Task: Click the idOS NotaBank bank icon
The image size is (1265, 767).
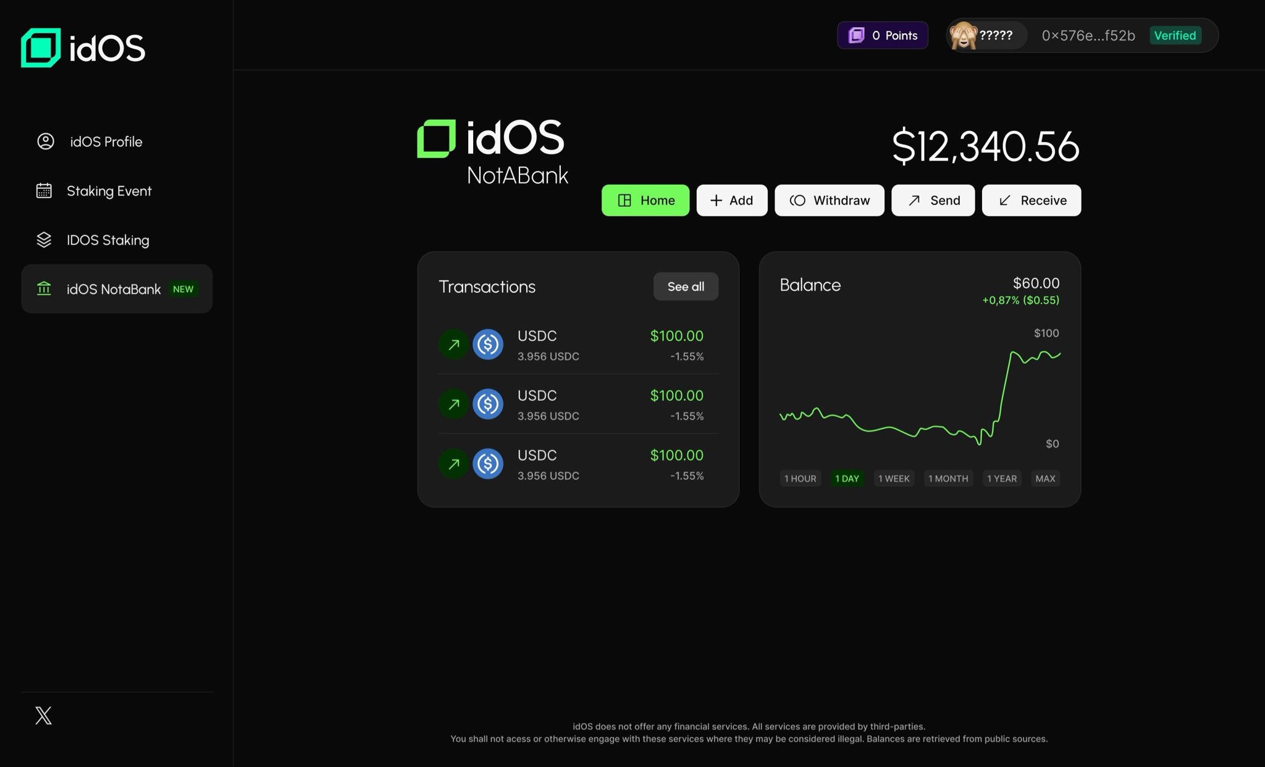Action: pyautogui.click(x=44, y=288)
